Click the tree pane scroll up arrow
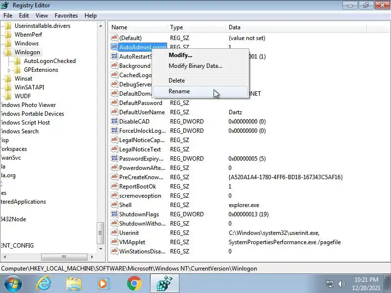This screenshot has height=293, width=391. tap(101, 26)
